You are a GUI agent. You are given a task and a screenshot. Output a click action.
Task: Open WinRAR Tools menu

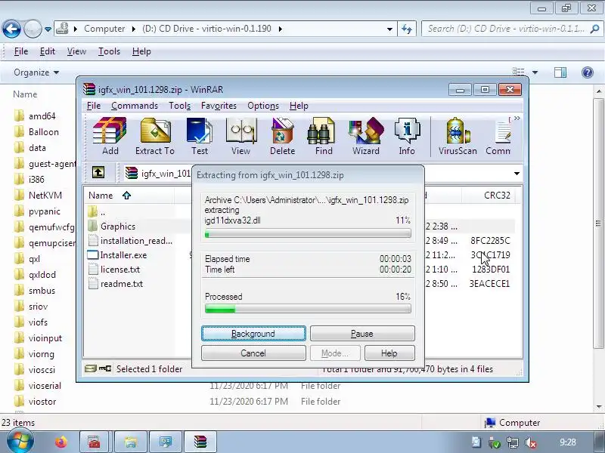pos(179,106)
